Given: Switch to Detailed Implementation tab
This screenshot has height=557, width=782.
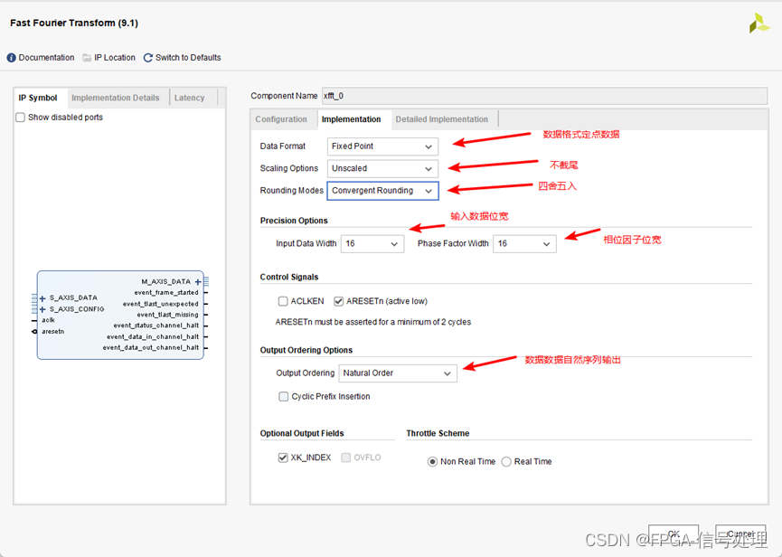Looking at the screenshot, I should coord(442,119).
